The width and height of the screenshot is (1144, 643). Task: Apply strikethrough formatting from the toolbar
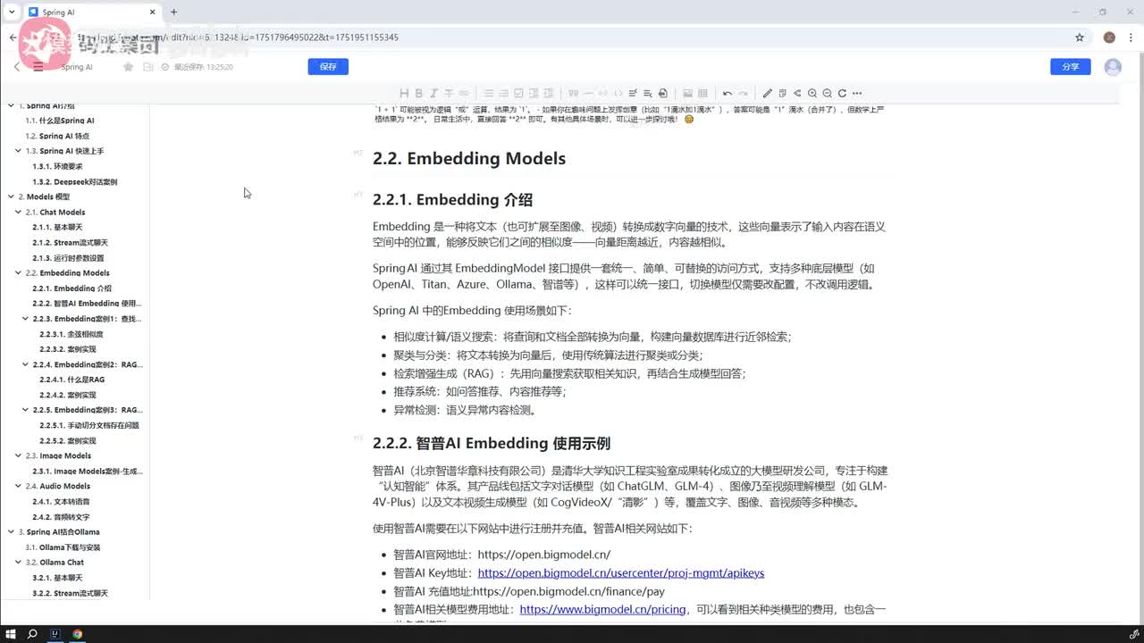pyautogui.click(x=449, y=93)
